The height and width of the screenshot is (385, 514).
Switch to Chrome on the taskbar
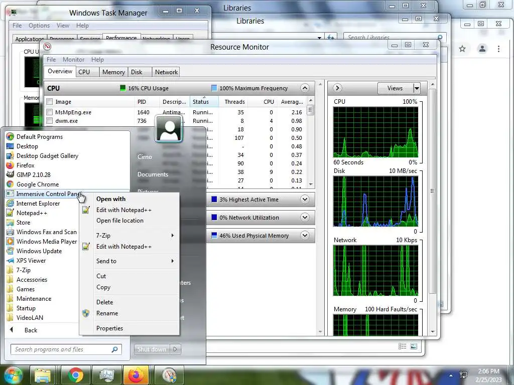pyautogui.click(x=76, y=375)
